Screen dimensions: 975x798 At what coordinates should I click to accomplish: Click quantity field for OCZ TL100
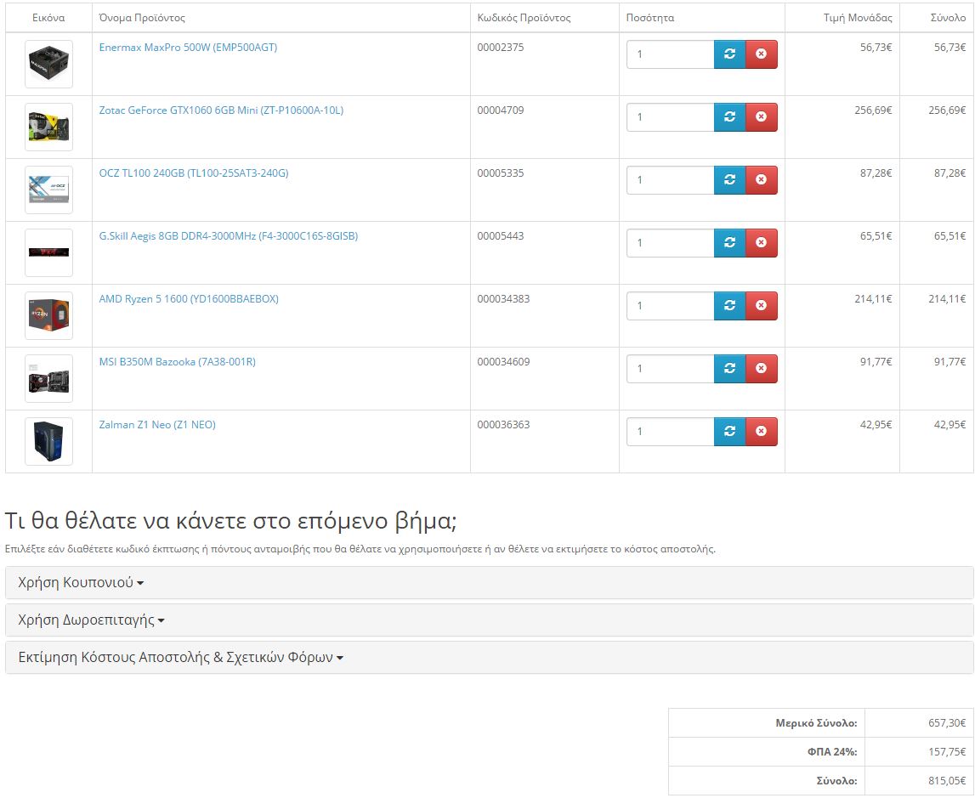(x=671, y=179)
